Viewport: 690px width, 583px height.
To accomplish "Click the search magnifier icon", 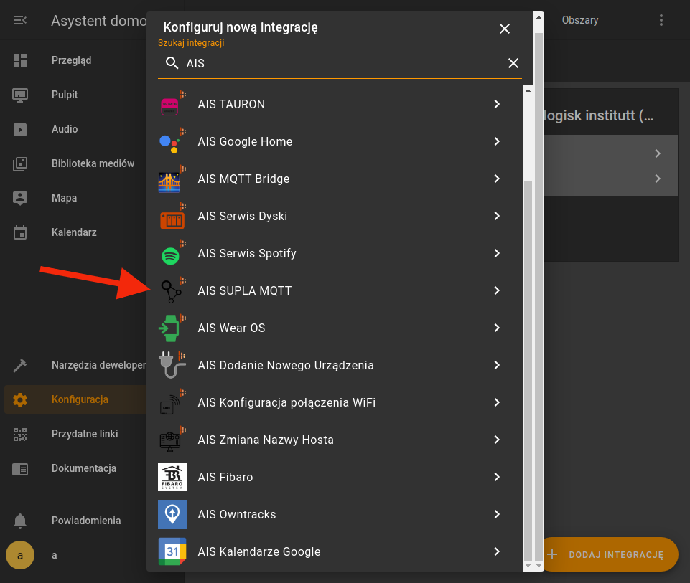I will coord(172,63).
